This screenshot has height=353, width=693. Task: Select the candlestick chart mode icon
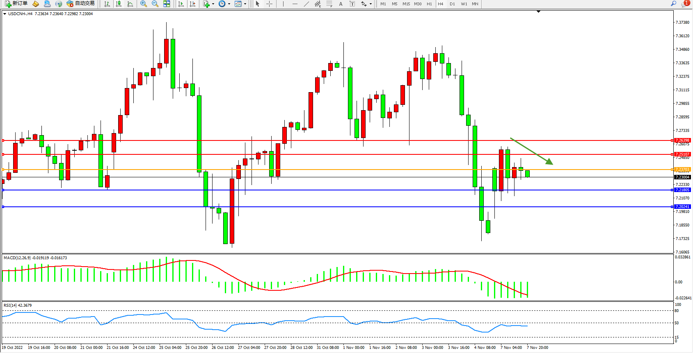coord(119,4)
